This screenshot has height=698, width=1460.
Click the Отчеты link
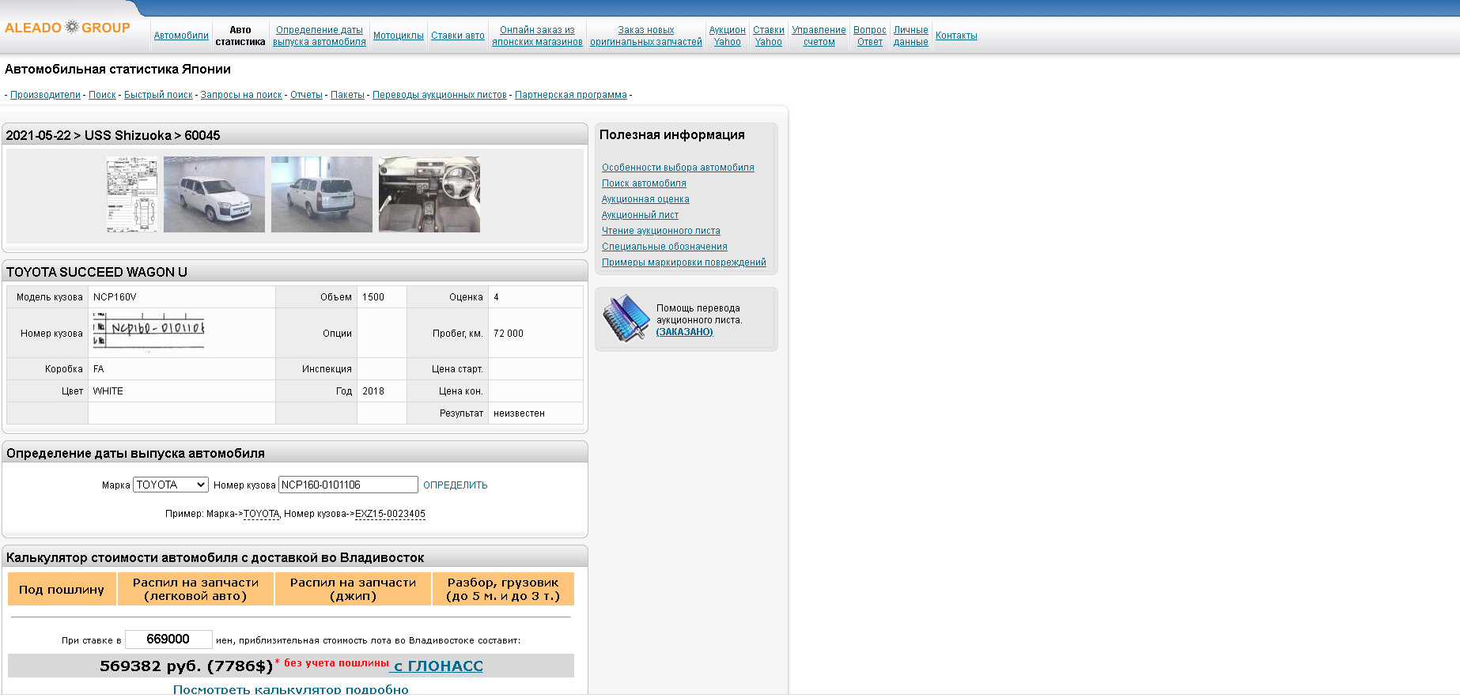click(x=306, y=95)
